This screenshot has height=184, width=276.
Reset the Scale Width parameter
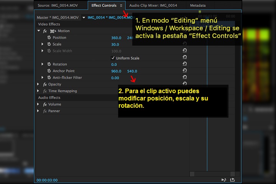pos(184,50)
